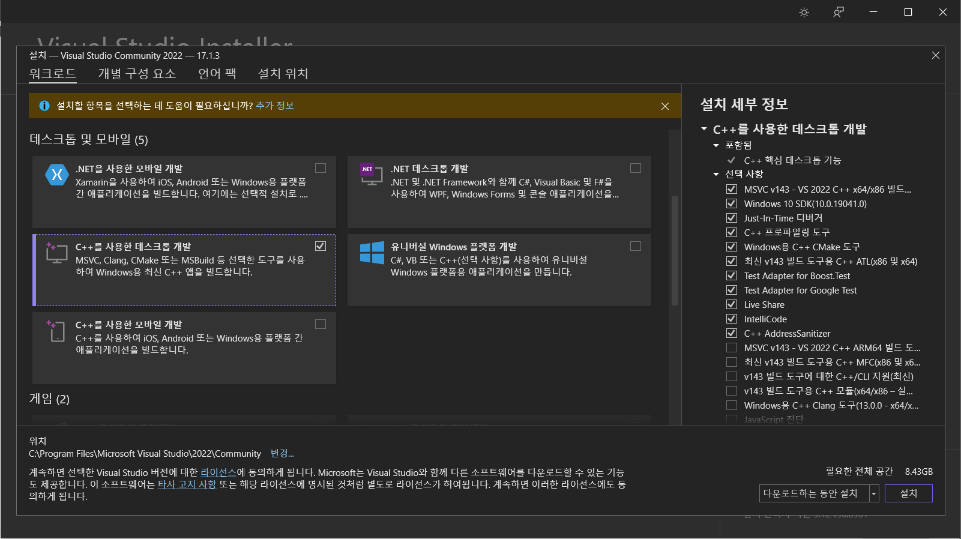Maximize the Visual Studio Installer window
This screenshot has height=539, width=961.
point(908,12)
